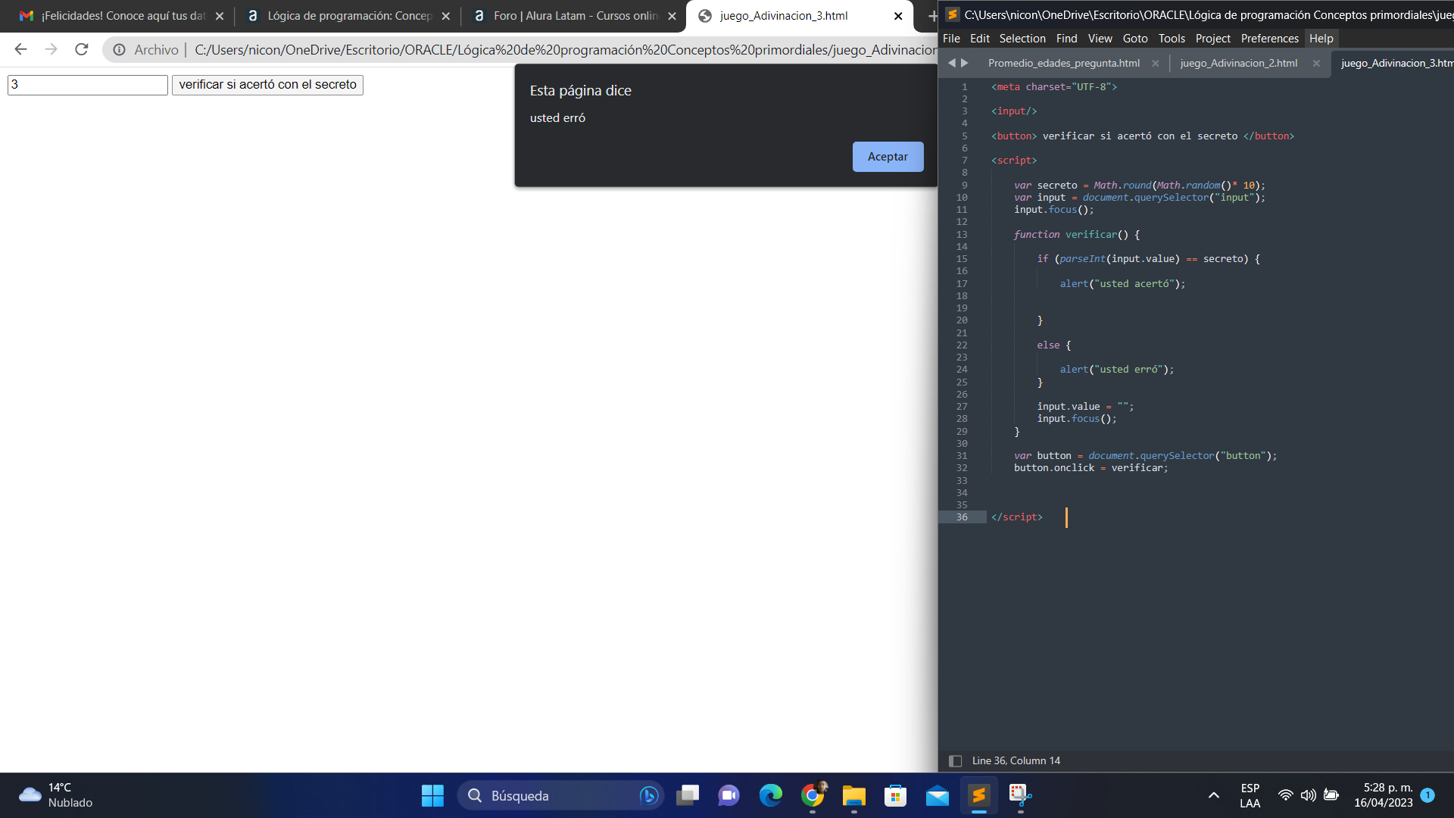Click the number input field on the page
This screenshot has width=1454, height=818.
pos(88,85)
